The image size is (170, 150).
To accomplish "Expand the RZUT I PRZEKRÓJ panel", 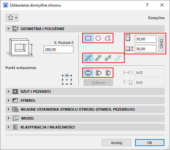I will point(85,92).
